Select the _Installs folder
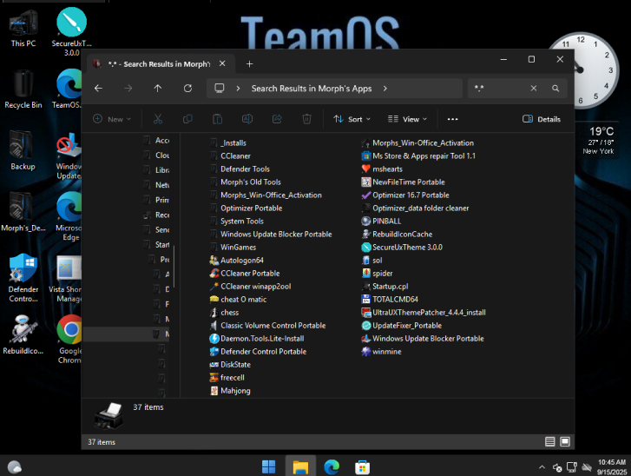 tap(228, 143)
